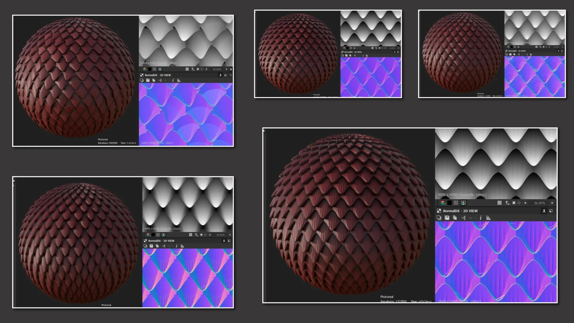
Task: Close the NormalDX 2D view in top-left screenshot
Action: (231, 75)
